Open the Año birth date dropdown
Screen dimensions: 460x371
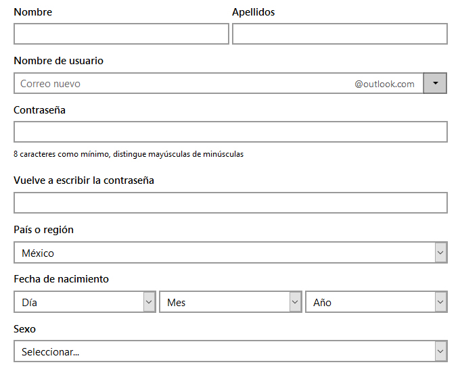coord(376,302)
